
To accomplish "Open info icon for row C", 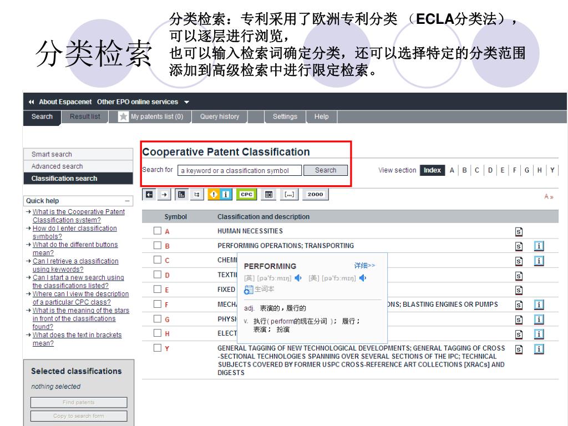I will 539,261.
